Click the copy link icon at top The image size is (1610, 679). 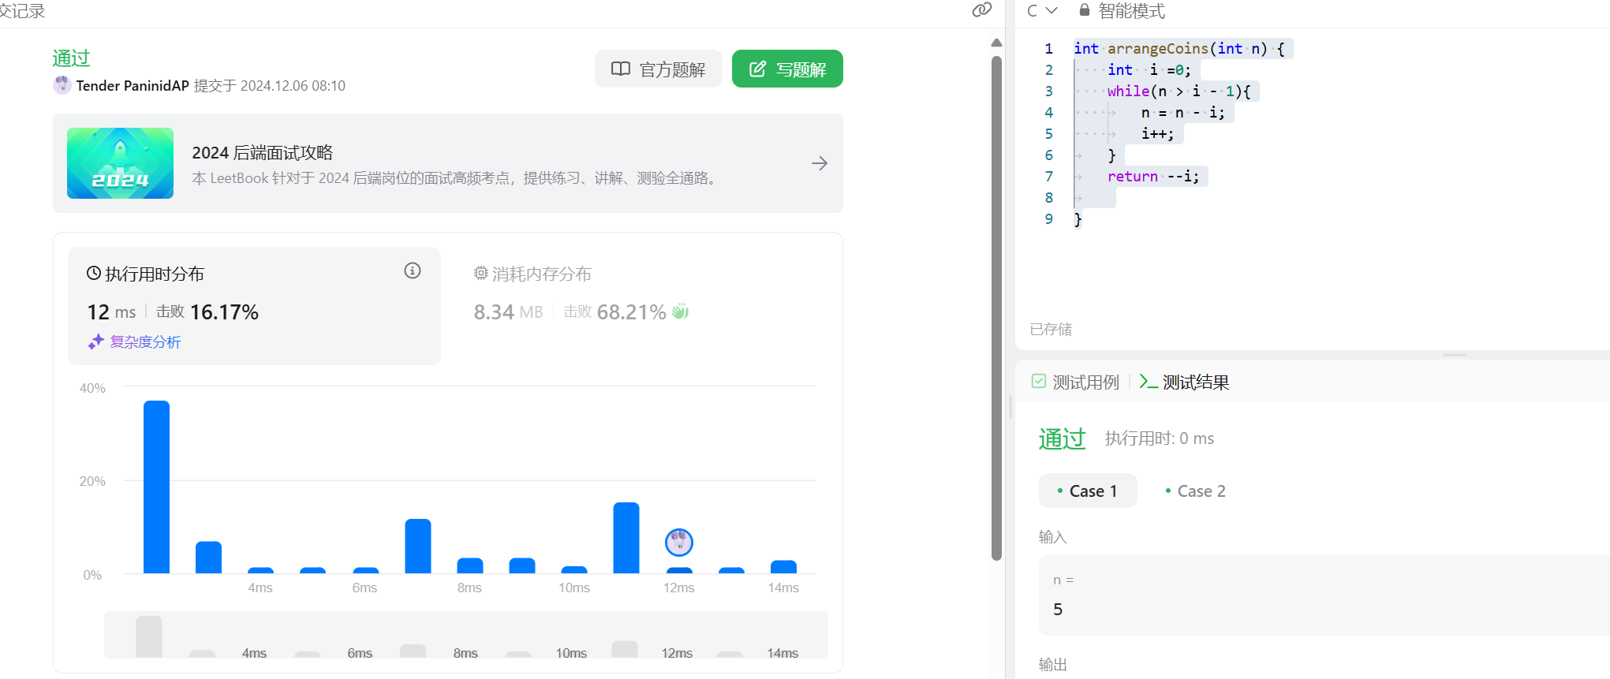(981, 9)
